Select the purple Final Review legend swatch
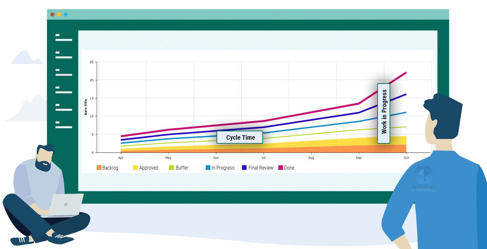Viewport: 487px width, 249px height. click(x=244, y=168)
